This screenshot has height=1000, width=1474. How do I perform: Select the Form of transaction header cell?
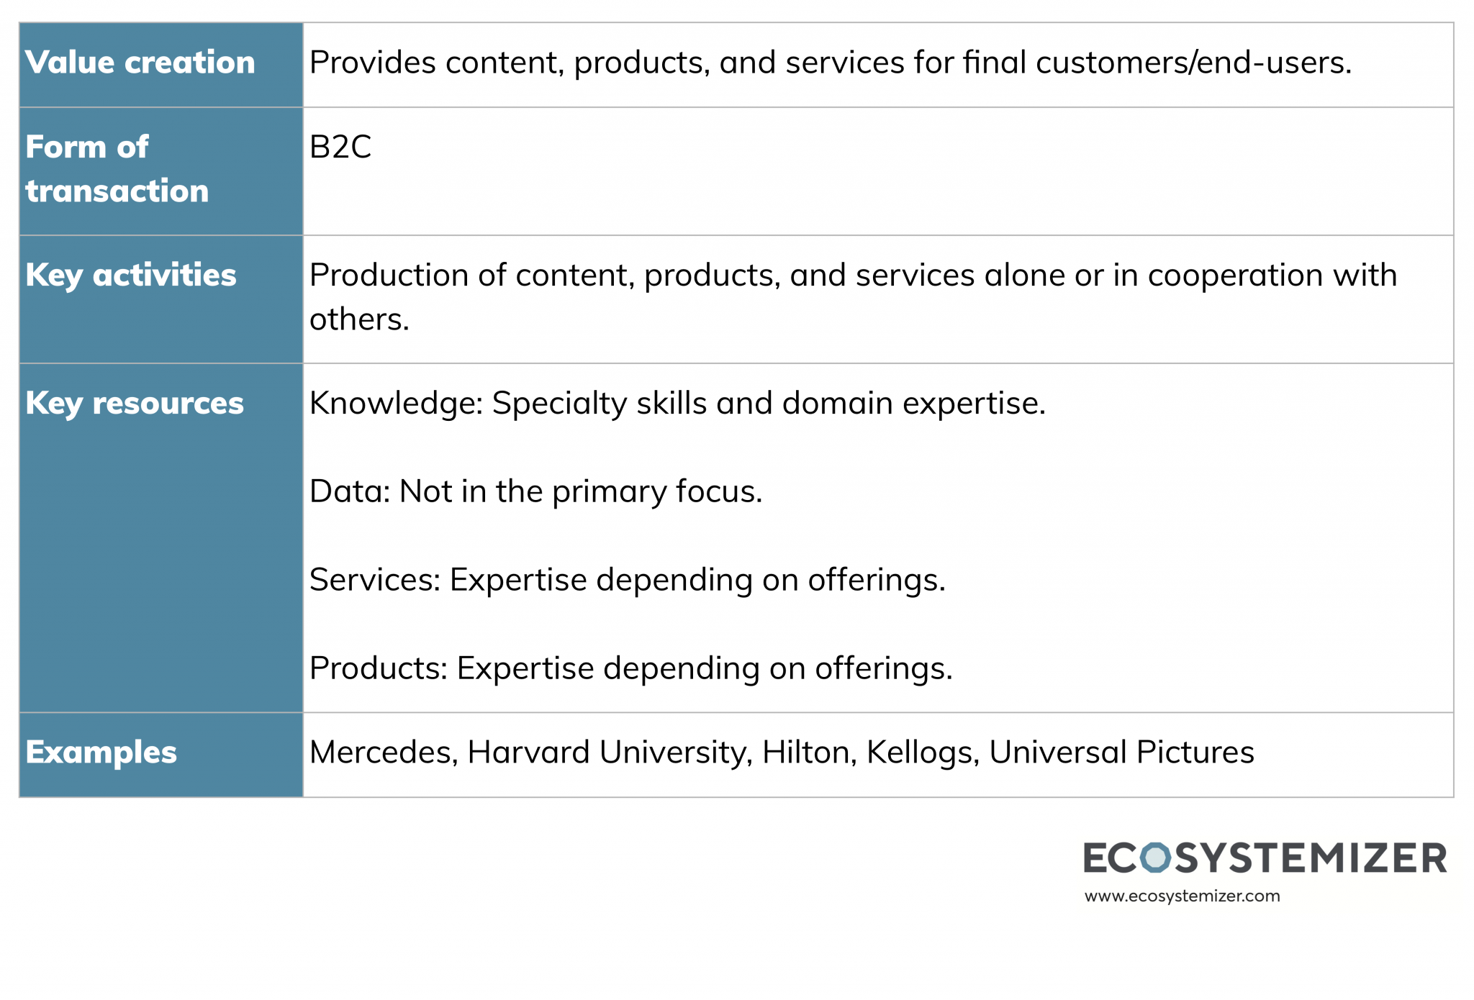(161, 171)
